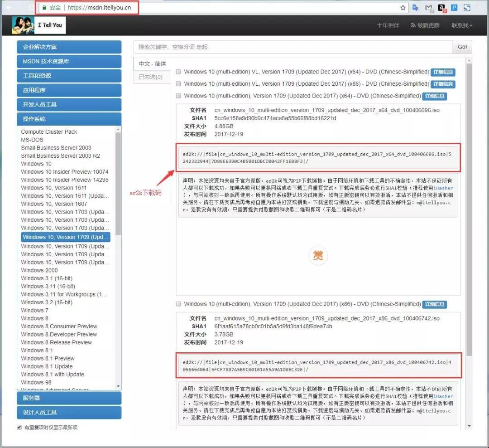Select Windows 3.11 for Workgroups

(x=64, y=294)
